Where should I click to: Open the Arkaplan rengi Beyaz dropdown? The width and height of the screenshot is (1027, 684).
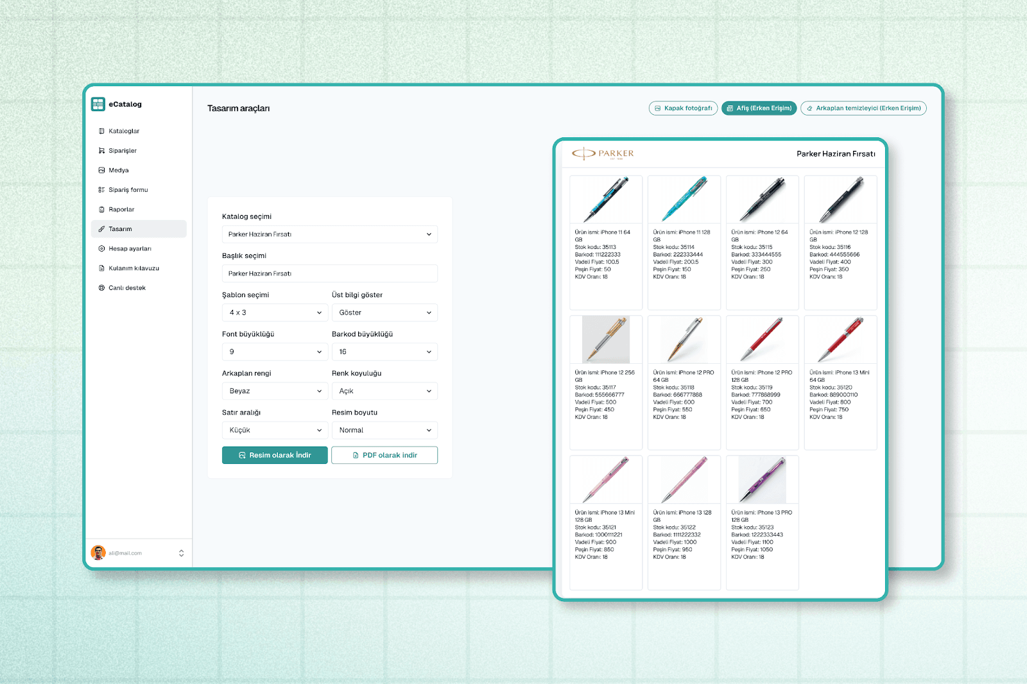pos(275,391)
